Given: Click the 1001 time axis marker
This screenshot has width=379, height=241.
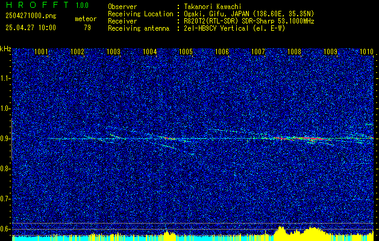Looking at the screenshot, I should pos(41,51).
